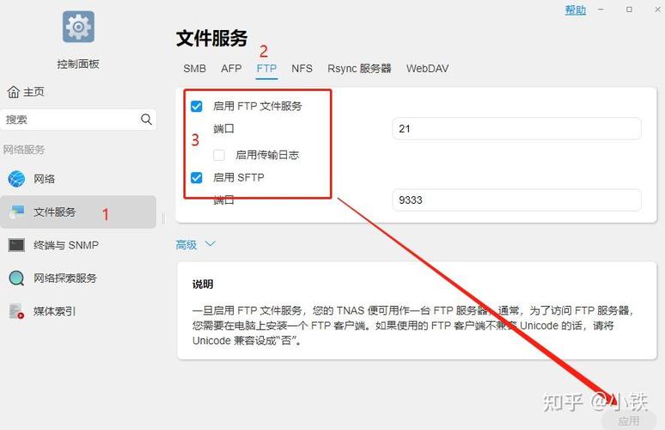The image size is (665, 430).
Task: Click the 高级 advanced link
Action: coord(186,244)
